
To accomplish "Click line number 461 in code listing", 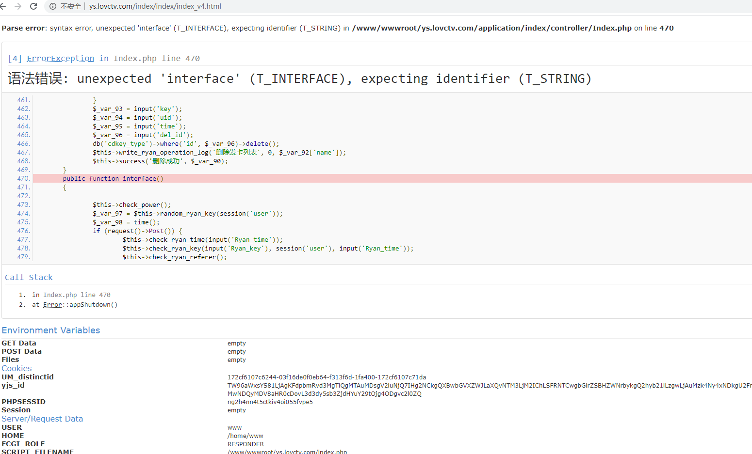I will click(23, 100).
